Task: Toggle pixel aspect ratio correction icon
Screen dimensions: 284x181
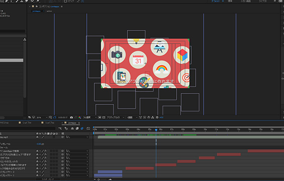Action: tap(140, 117)
